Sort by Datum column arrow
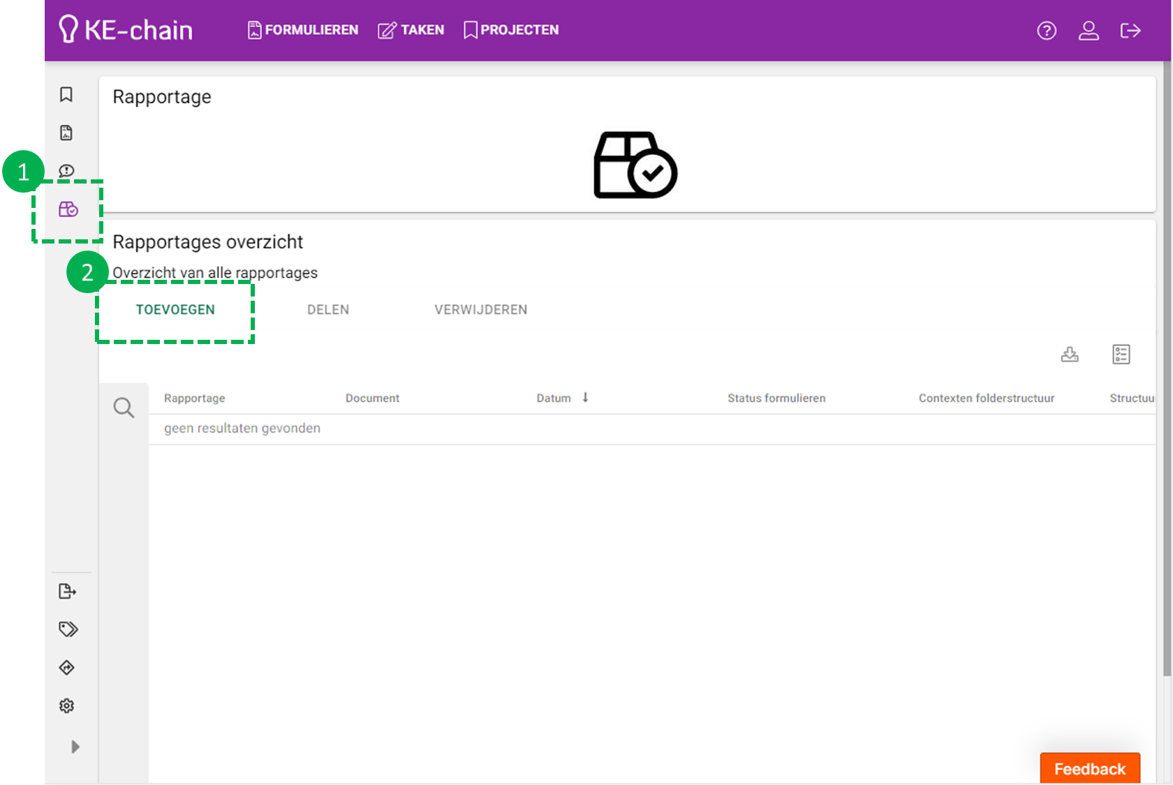Viewport: 1173px width, 785px height. click(x=585, y=398)
